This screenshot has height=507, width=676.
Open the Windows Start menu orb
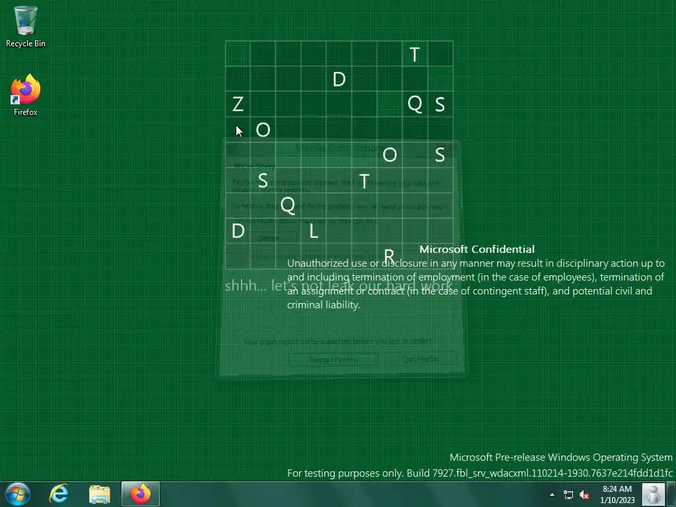click(x=18, y=494)
